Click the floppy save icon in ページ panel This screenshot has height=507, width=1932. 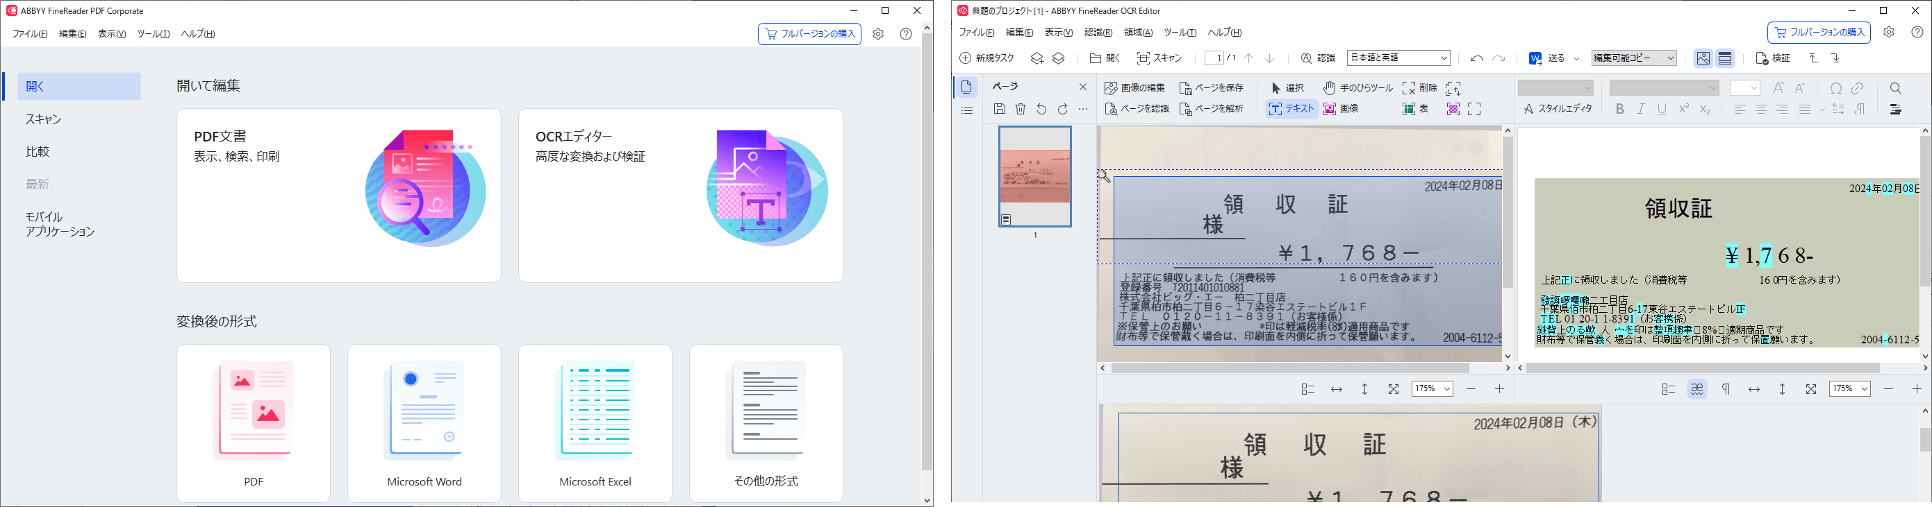click(x=999, y=110)
